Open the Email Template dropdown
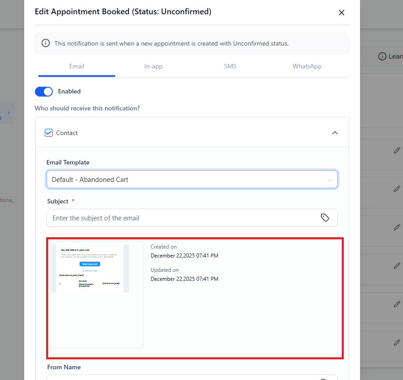403x380 pixels. click(x=192, y=180)
